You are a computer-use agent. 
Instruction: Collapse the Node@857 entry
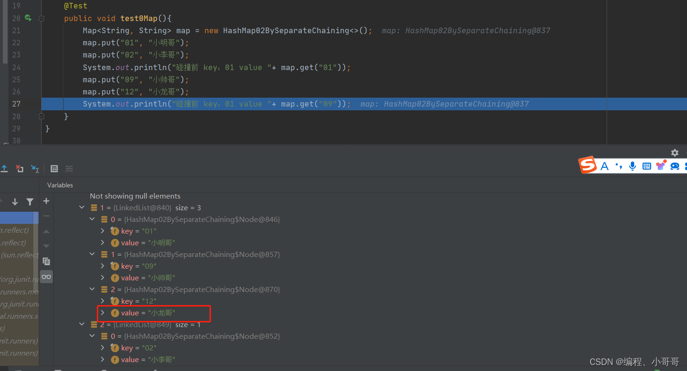(93, 254)
